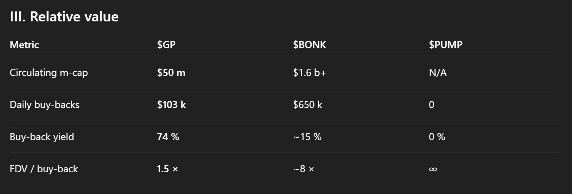This screenshot has width=572, height=194.
Task: Click the $1.6 b+ market cap cell
Action: tap(309, 73)
